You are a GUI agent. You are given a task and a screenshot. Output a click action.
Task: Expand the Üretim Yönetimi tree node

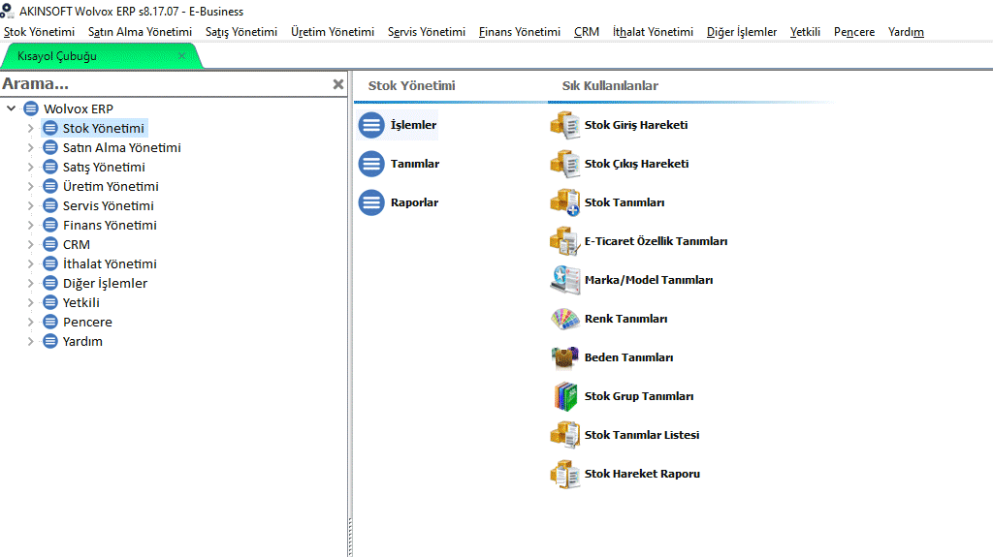tap(30, 186)
